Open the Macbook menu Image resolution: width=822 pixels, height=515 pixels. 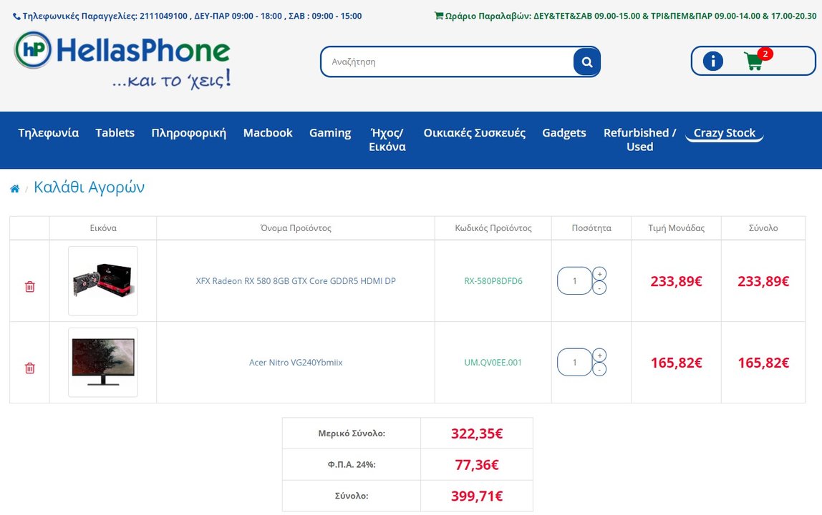(x=267, y=133)
